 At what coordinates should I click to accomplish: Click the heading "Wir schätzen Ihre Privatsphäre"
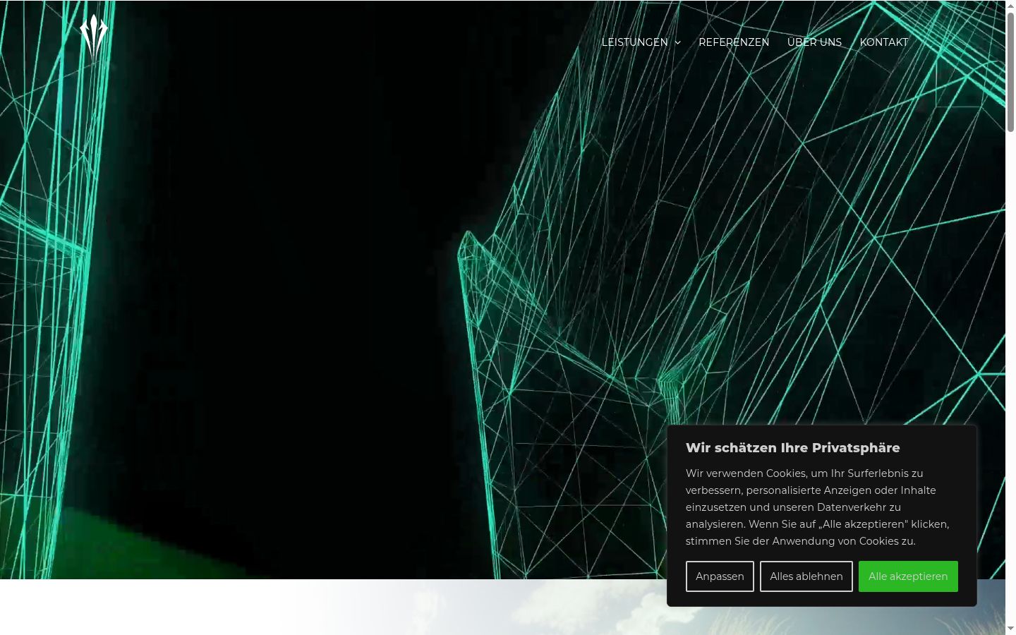[792, 448]
